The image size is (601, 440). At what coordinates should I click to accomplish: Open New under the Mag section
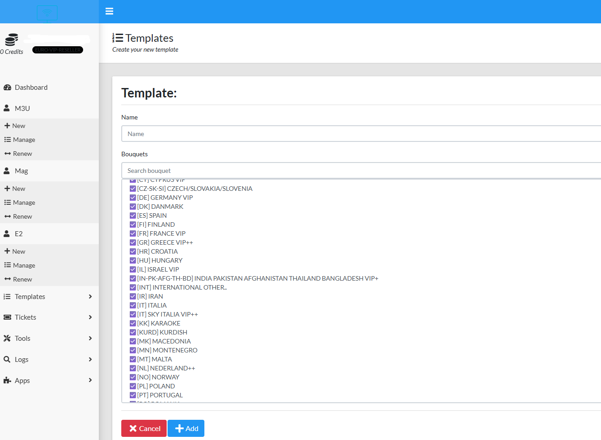tap(18, 189)
